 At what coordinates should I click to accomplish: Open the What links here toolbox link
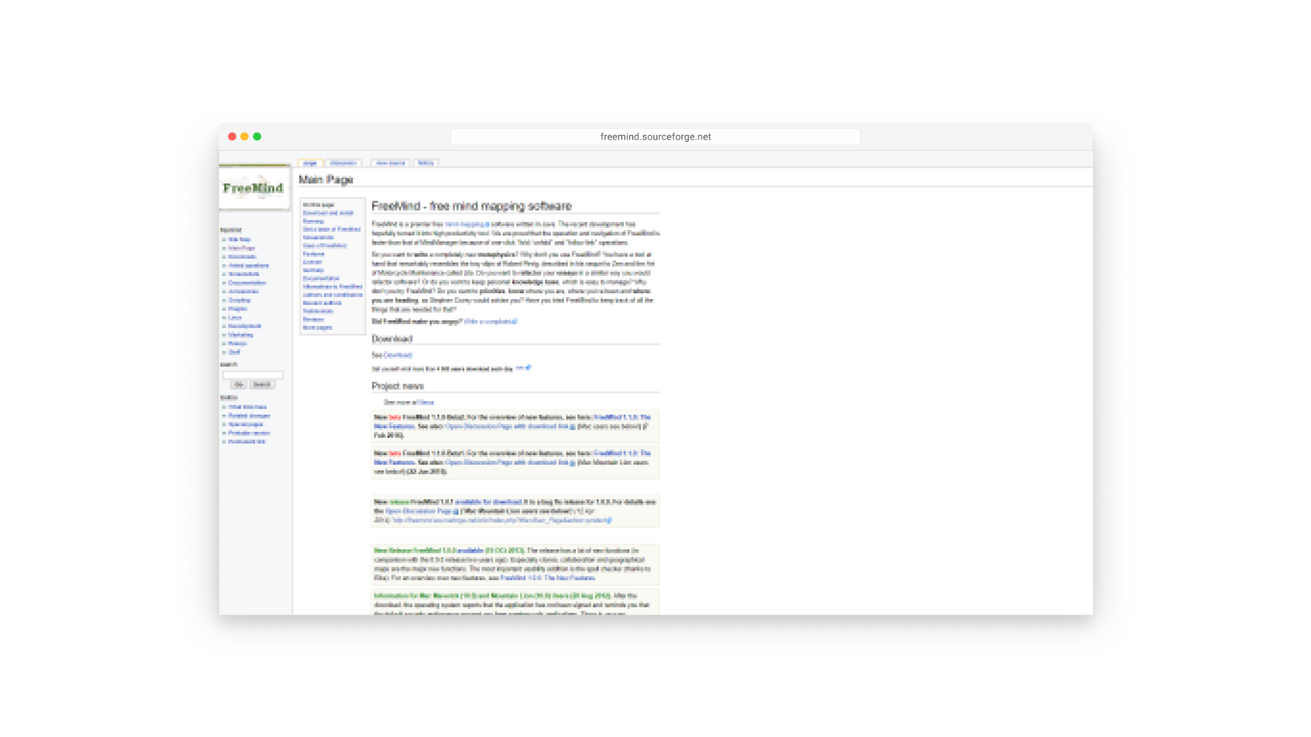[x=247, y=407]
